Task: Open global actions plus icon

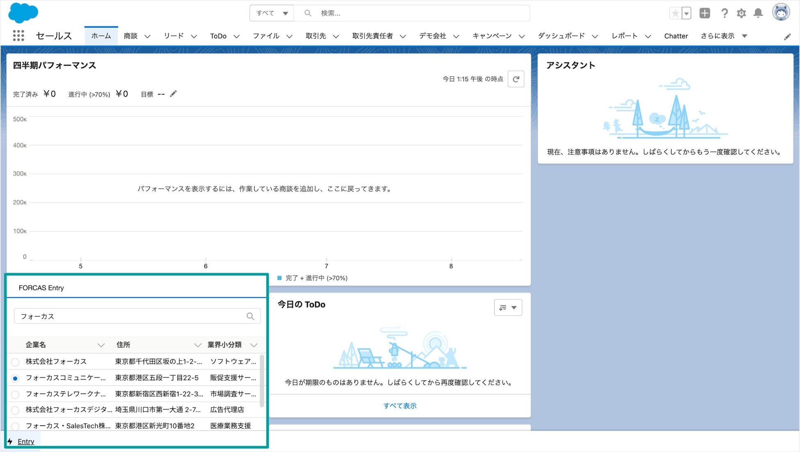Action: 705,13
